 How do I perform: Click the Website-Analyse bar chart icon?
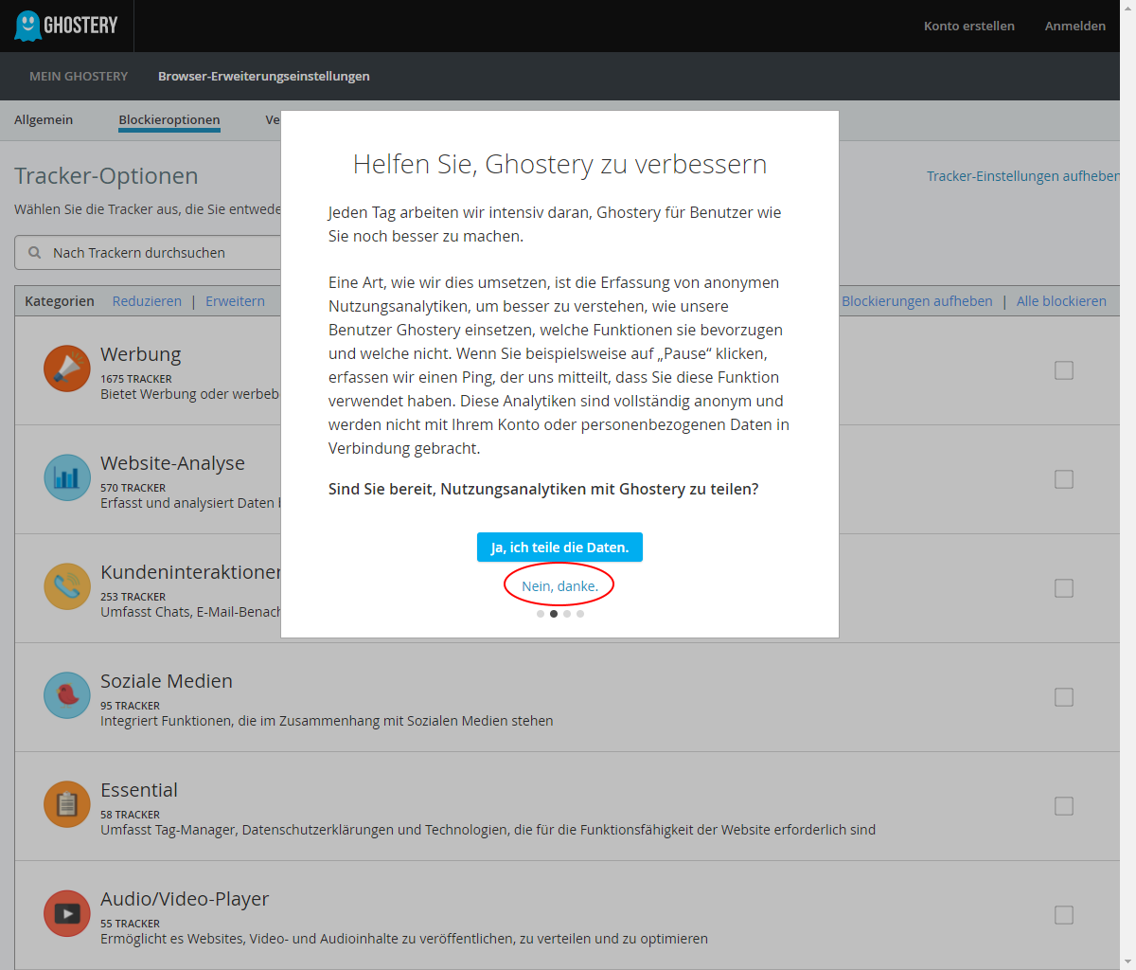(67, 477)
